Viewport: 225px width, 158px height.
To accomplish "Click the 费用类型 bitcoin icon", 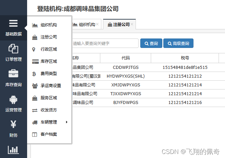I will click(34, 74).
